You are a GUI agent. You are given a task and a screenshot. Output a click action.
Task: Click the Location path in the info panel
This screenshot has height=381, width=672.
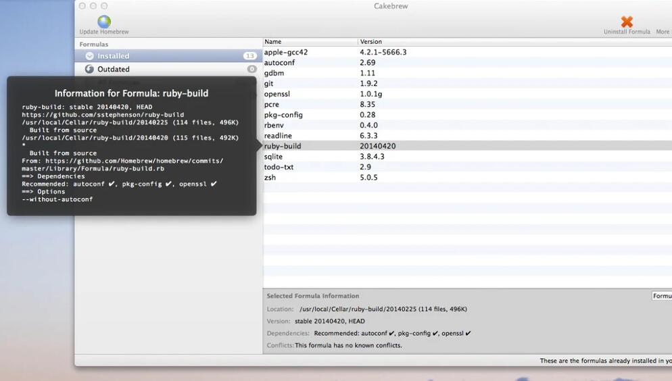click(x=383, y=309)
